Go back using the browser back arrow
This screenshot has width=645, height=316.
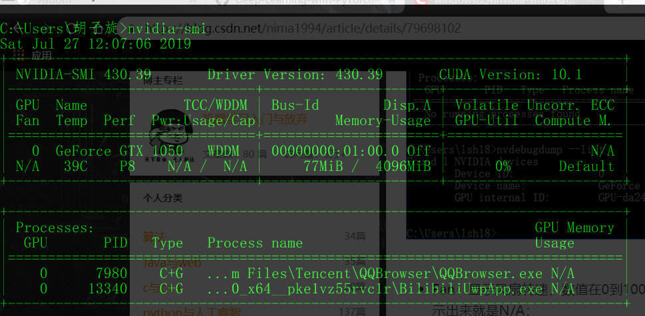(18, 28)
